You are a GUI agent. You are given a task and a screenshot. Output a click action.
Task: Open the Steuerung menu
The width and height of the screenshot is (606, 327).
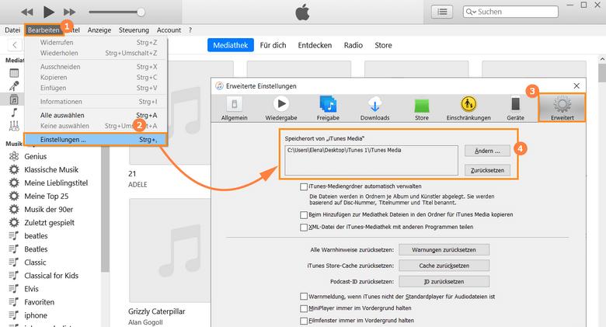click(x=134, y=30)
